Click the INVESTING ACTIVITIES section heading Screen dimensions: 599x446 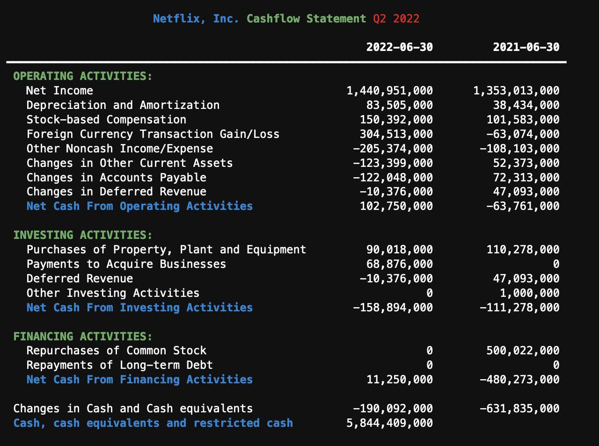click(83, 235)
